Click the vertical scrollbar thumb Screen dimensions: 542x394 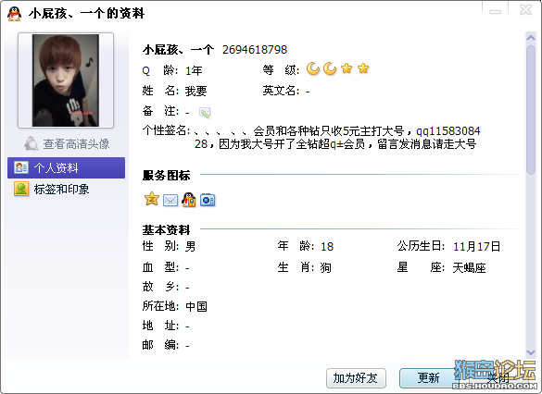click(x=531, y=110)
